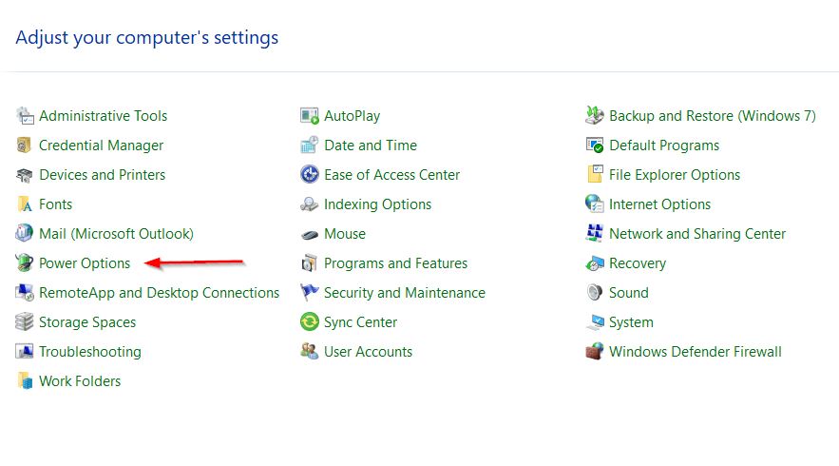This screenshot has height=466, width=839.
Task: Open the Date and Time settings link
Action: pyautogui.click(x=371, y=146)
